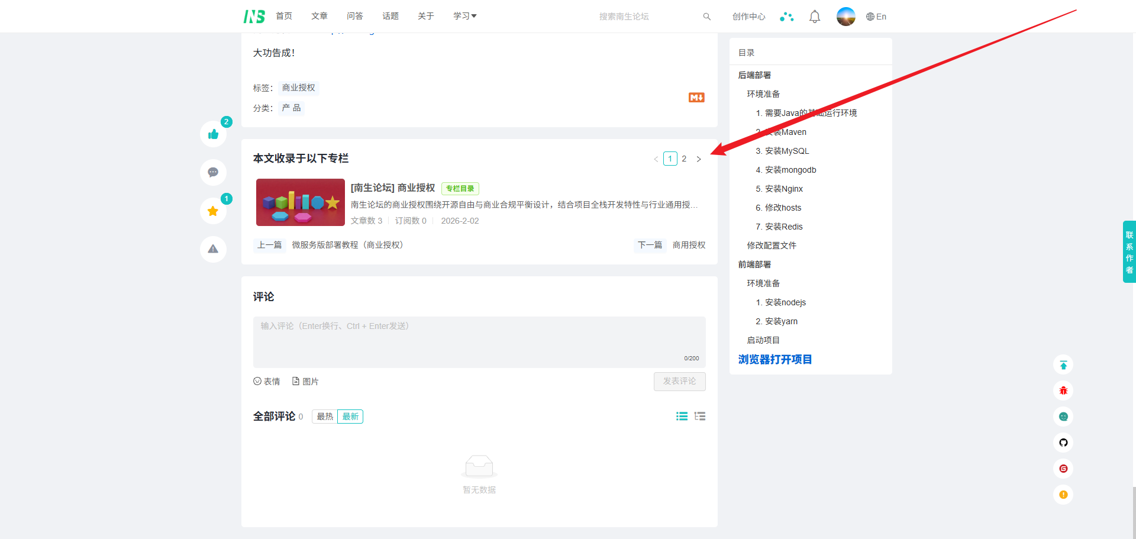Click the back-to-top arrow icon

tap(1063, 365)
